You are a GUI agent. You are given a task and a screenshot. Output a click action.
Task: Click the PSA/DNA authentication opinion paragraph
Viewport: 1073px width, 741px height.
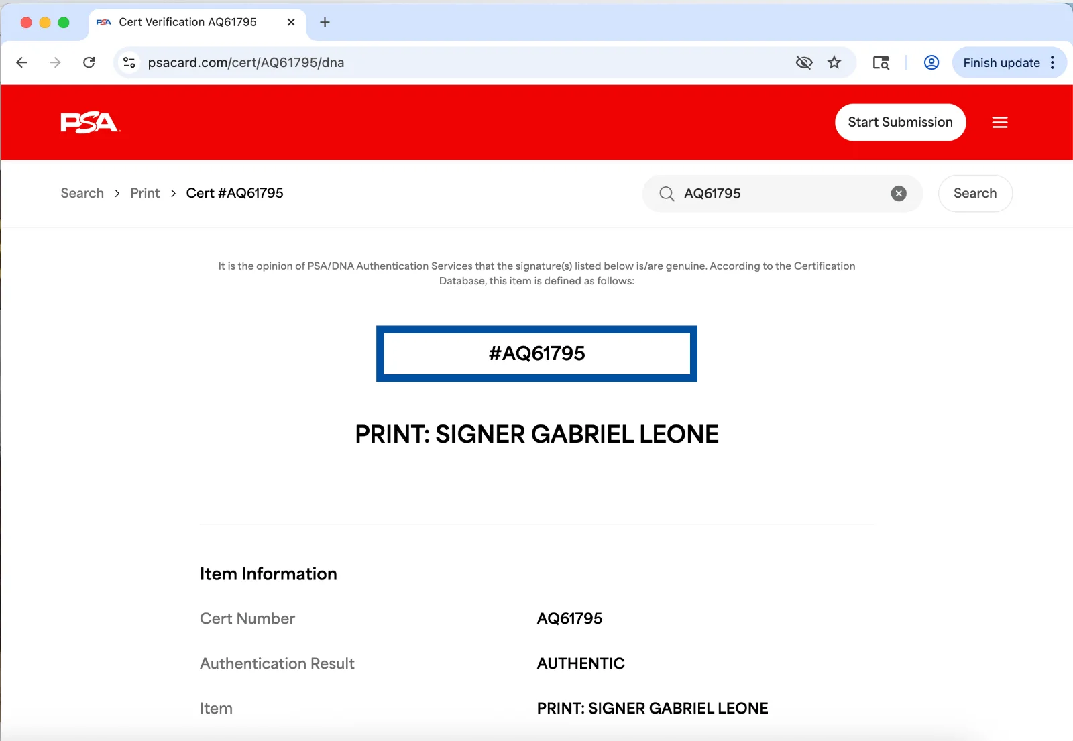coord(536,273)
